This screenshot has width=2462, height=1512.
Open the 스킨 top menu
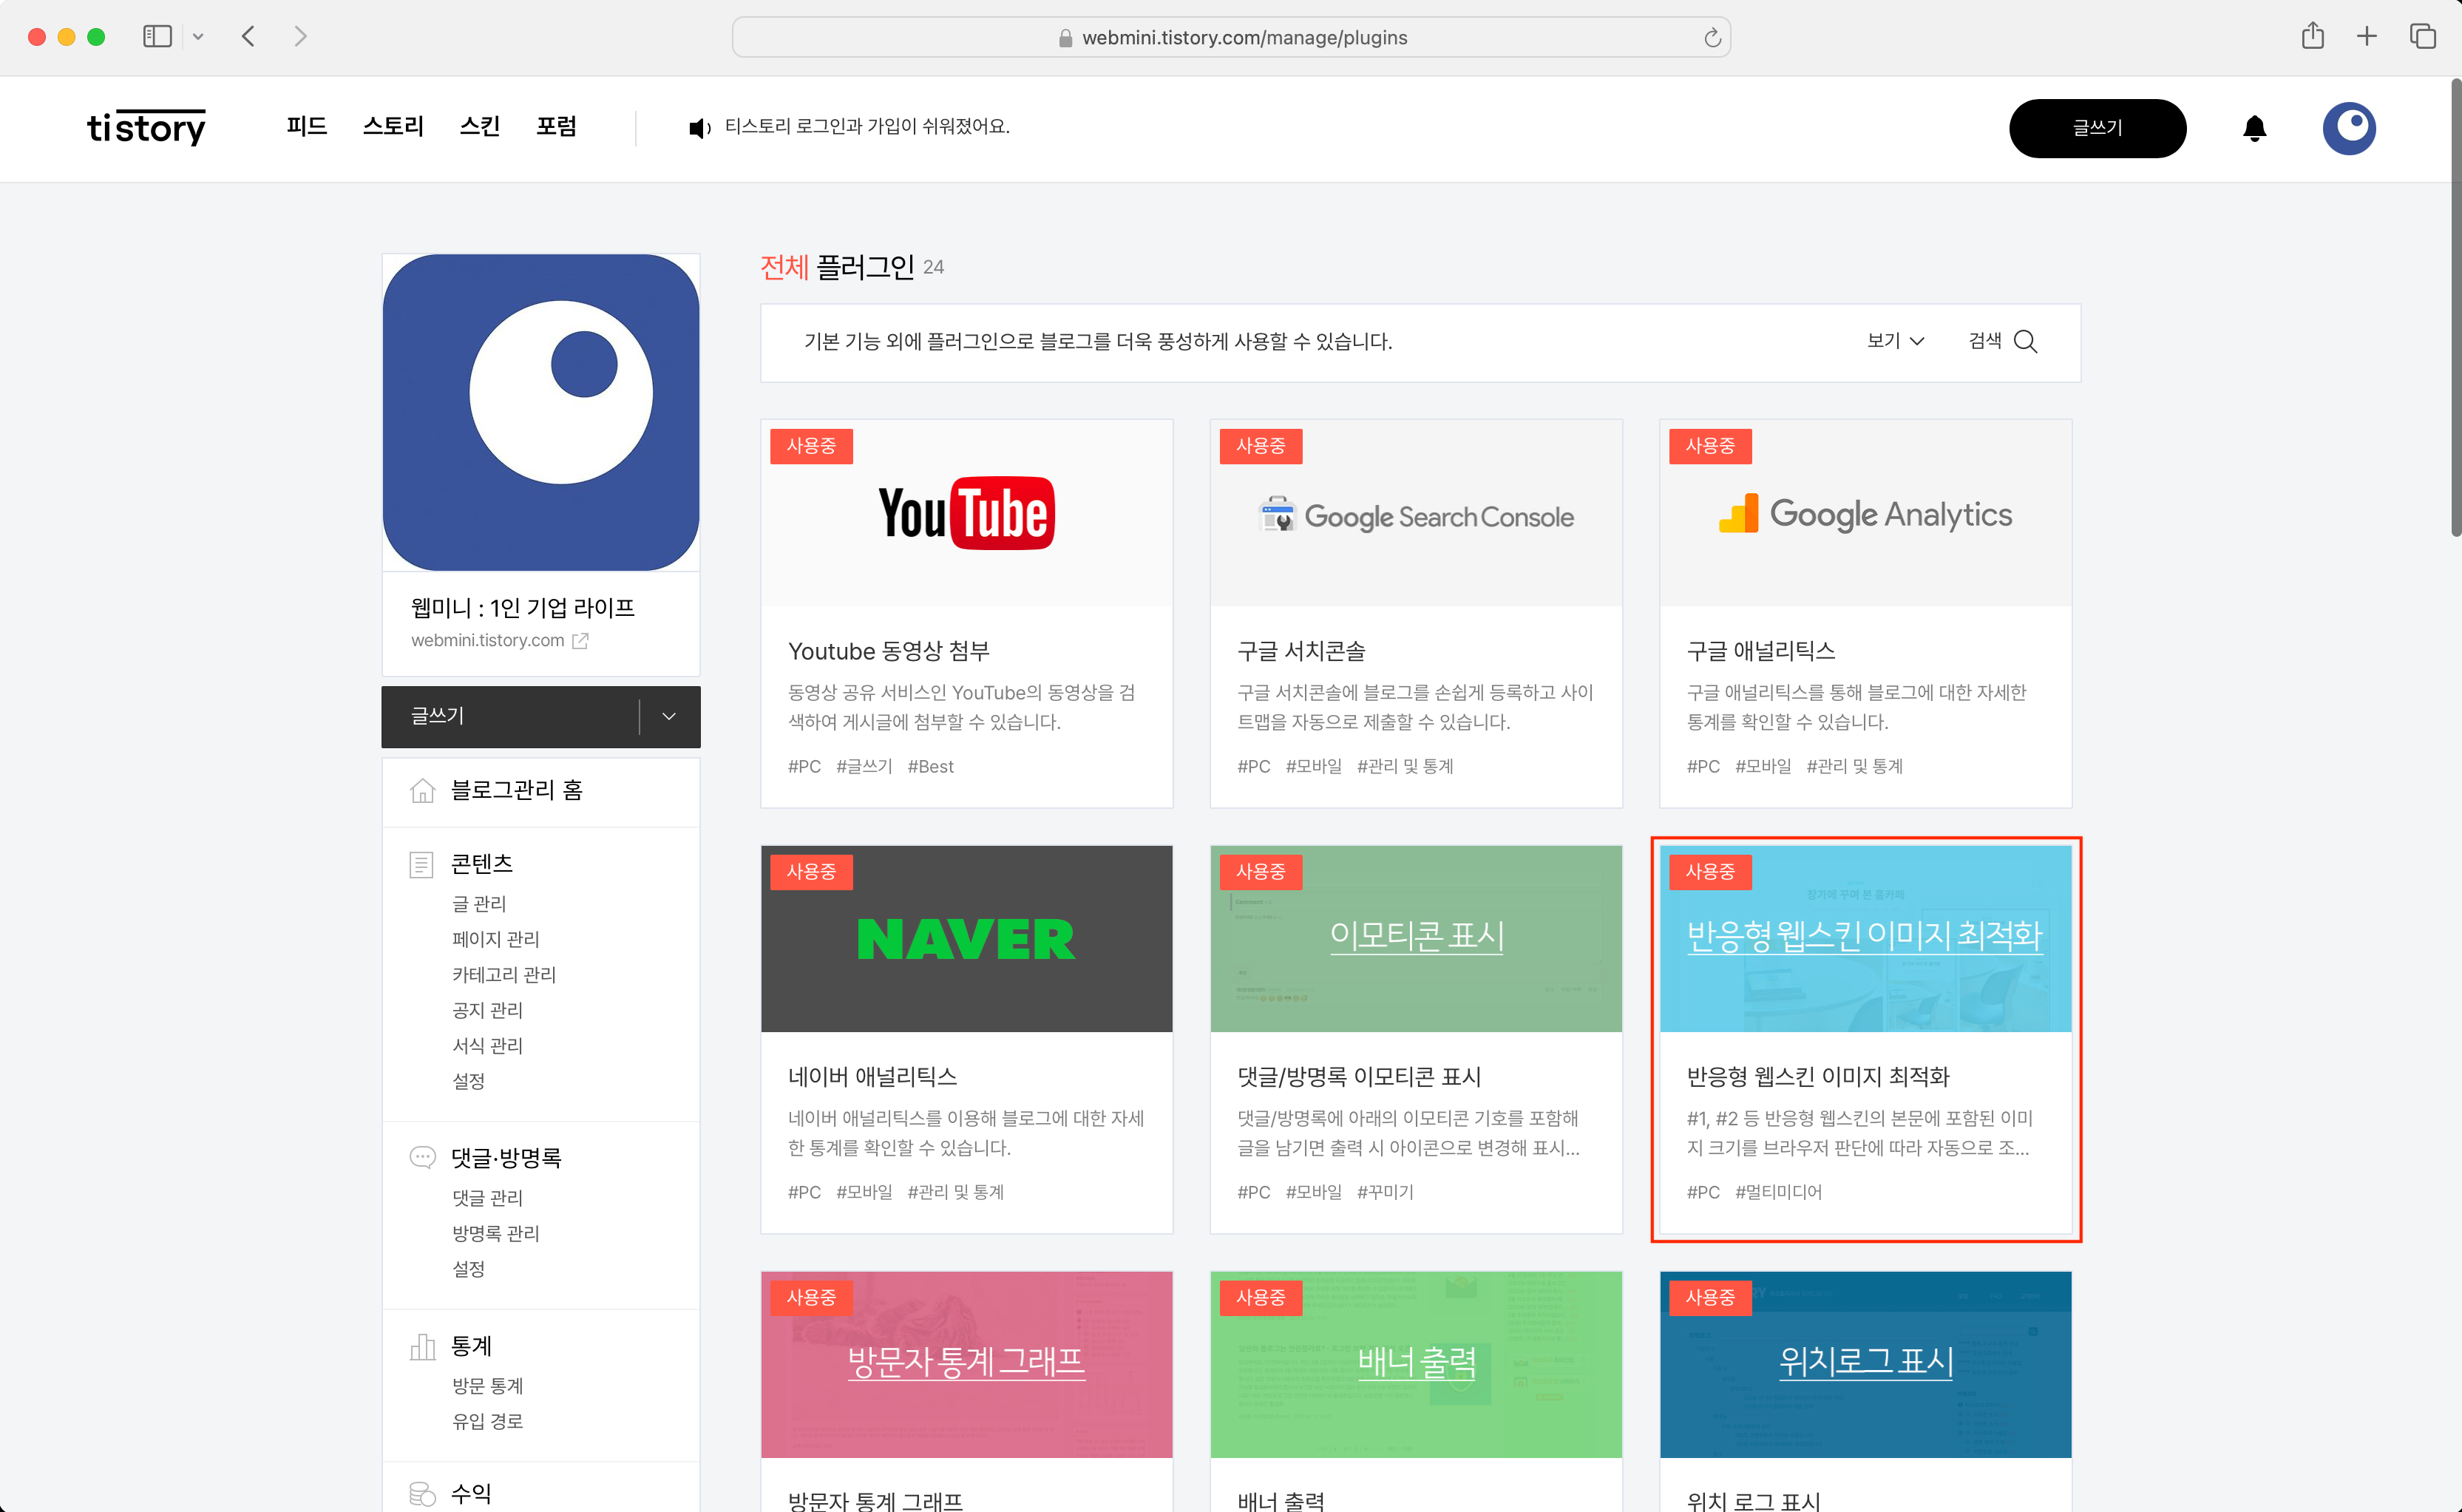[479, 126]
